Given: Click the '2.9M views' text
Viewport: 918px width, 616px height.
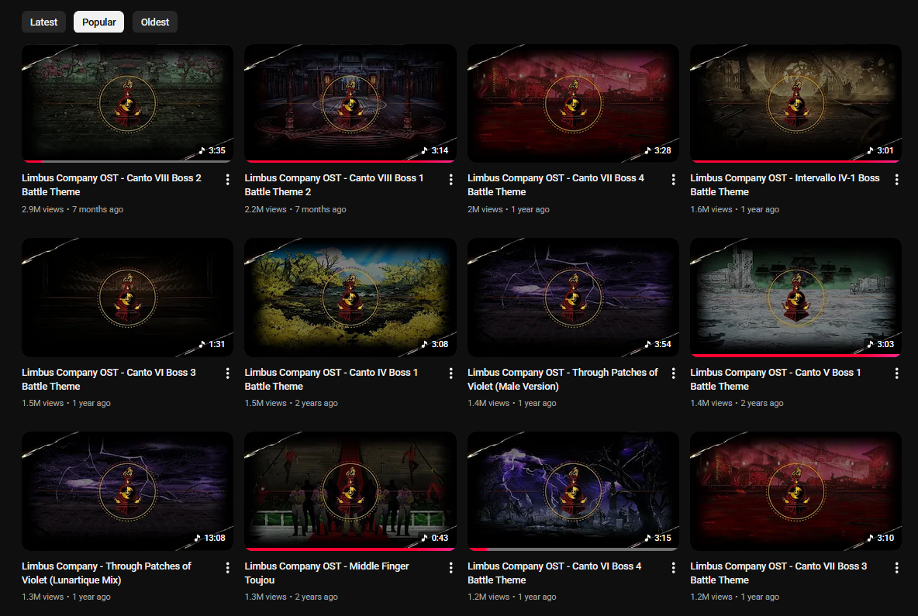Looking at the screenshot, I should (43, 209).
